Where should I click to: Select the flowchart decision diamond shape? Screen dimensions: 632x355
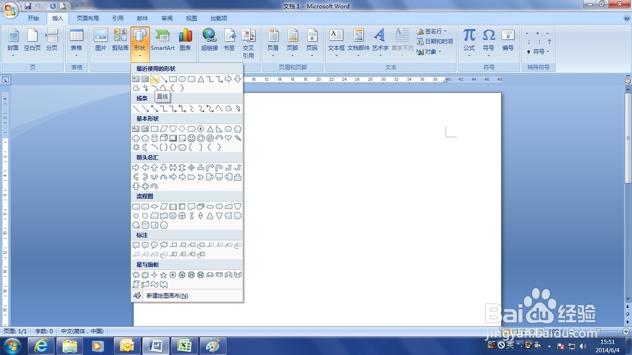click(x=154, y=207)
